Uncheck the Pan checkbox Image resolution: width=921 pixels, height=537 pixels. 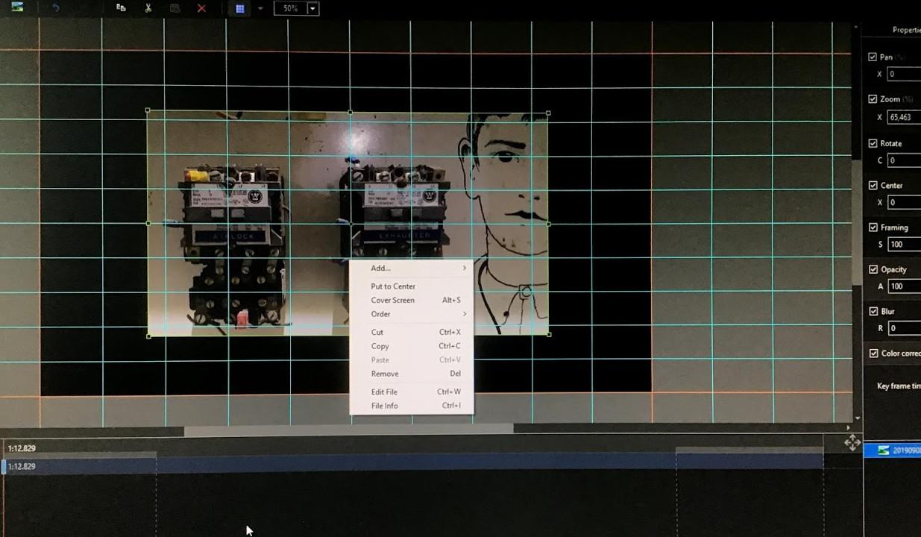[873, 57]
